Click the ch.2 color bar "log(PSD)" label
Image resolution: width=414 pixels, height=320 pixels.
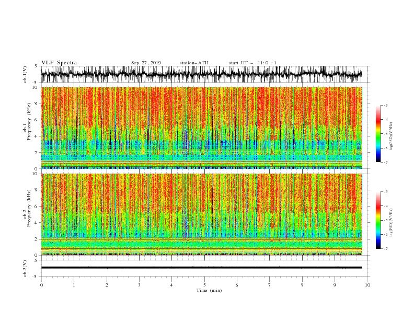pos(392,223)
